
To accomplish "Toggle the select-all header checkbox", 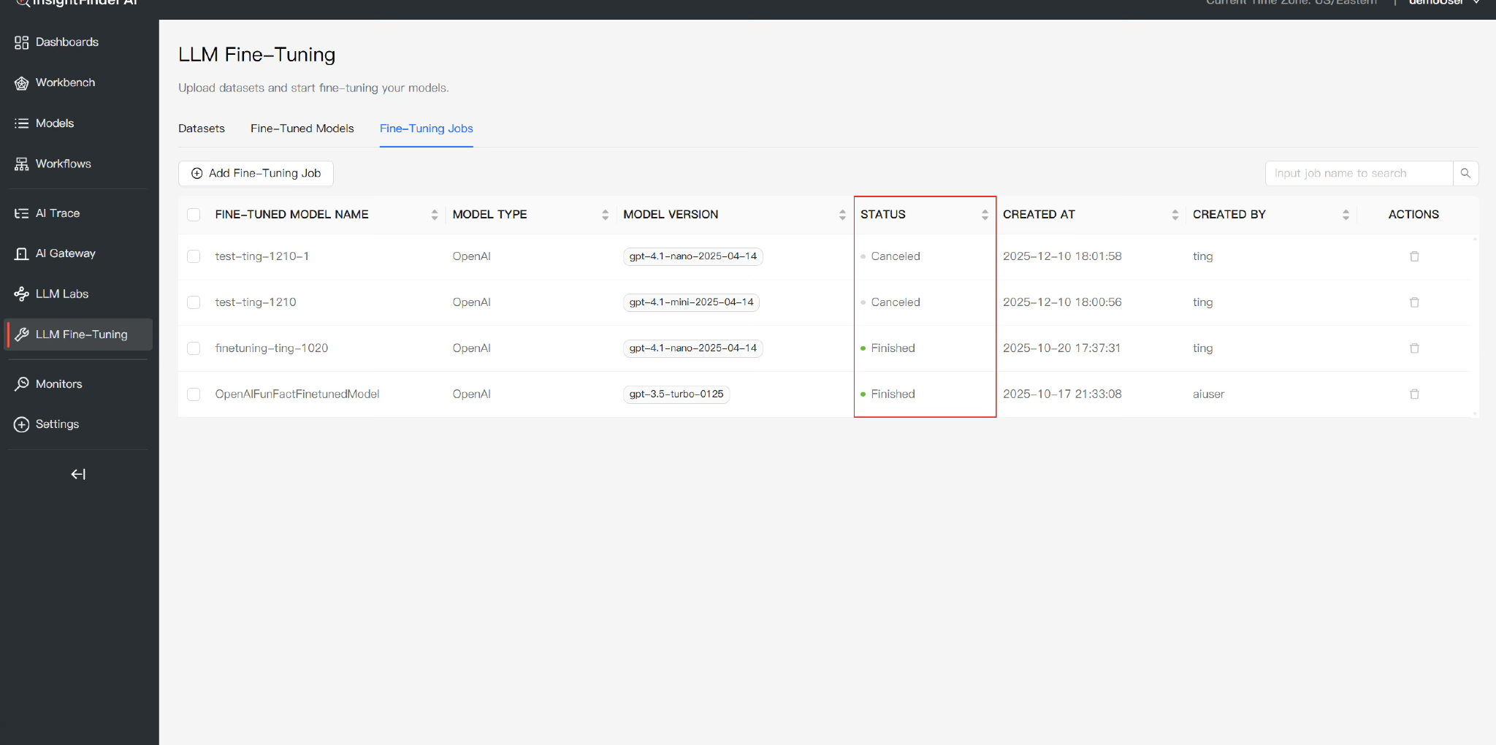I will (194, 215).
